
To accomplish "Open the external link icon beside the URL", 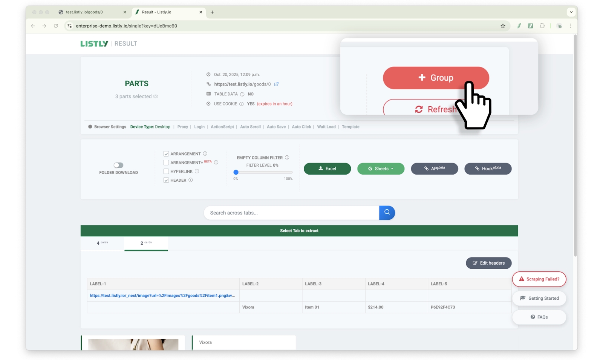I will click(276, 84).
